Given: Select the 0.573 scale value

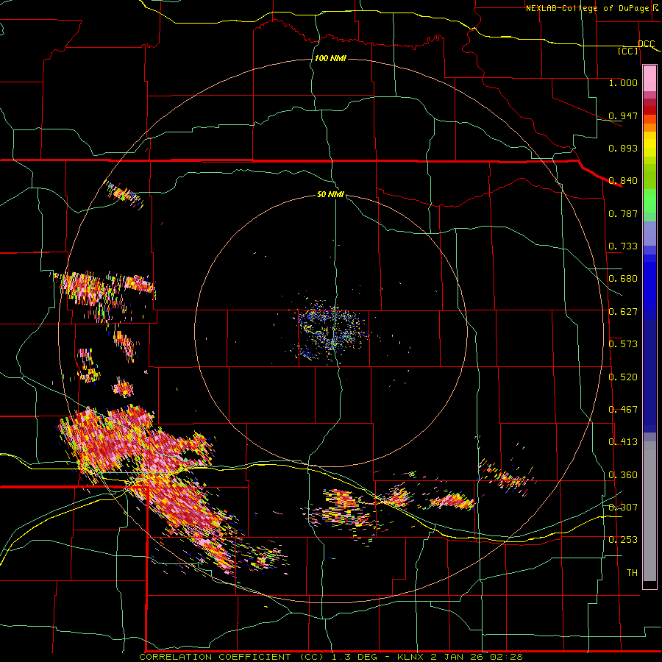Looking at the screenshot, I should (x=623, y=344).
